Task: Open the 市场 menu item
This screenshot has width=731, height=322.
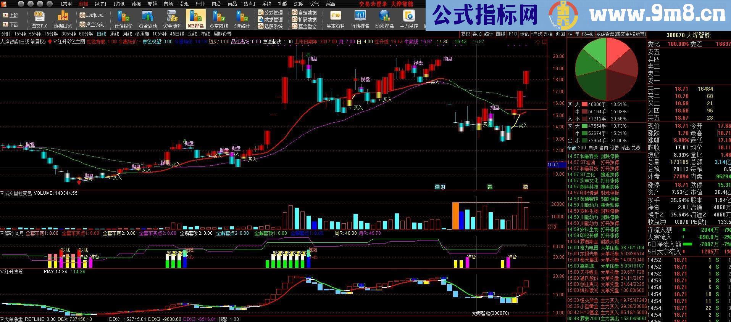Action: (x=168, y=4)
